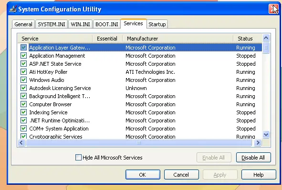Image resolution: width=282 pixels, height=190 pixels.
Task: Uncheck the Computer Browser checkbox
Action: (23, 104)
